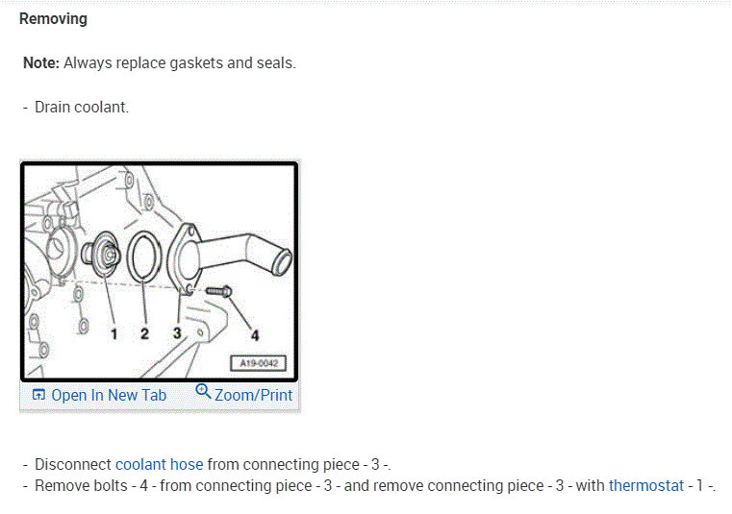Open the diagram via Open In New Tab text

pyautogui.click(x=109, y=395)
